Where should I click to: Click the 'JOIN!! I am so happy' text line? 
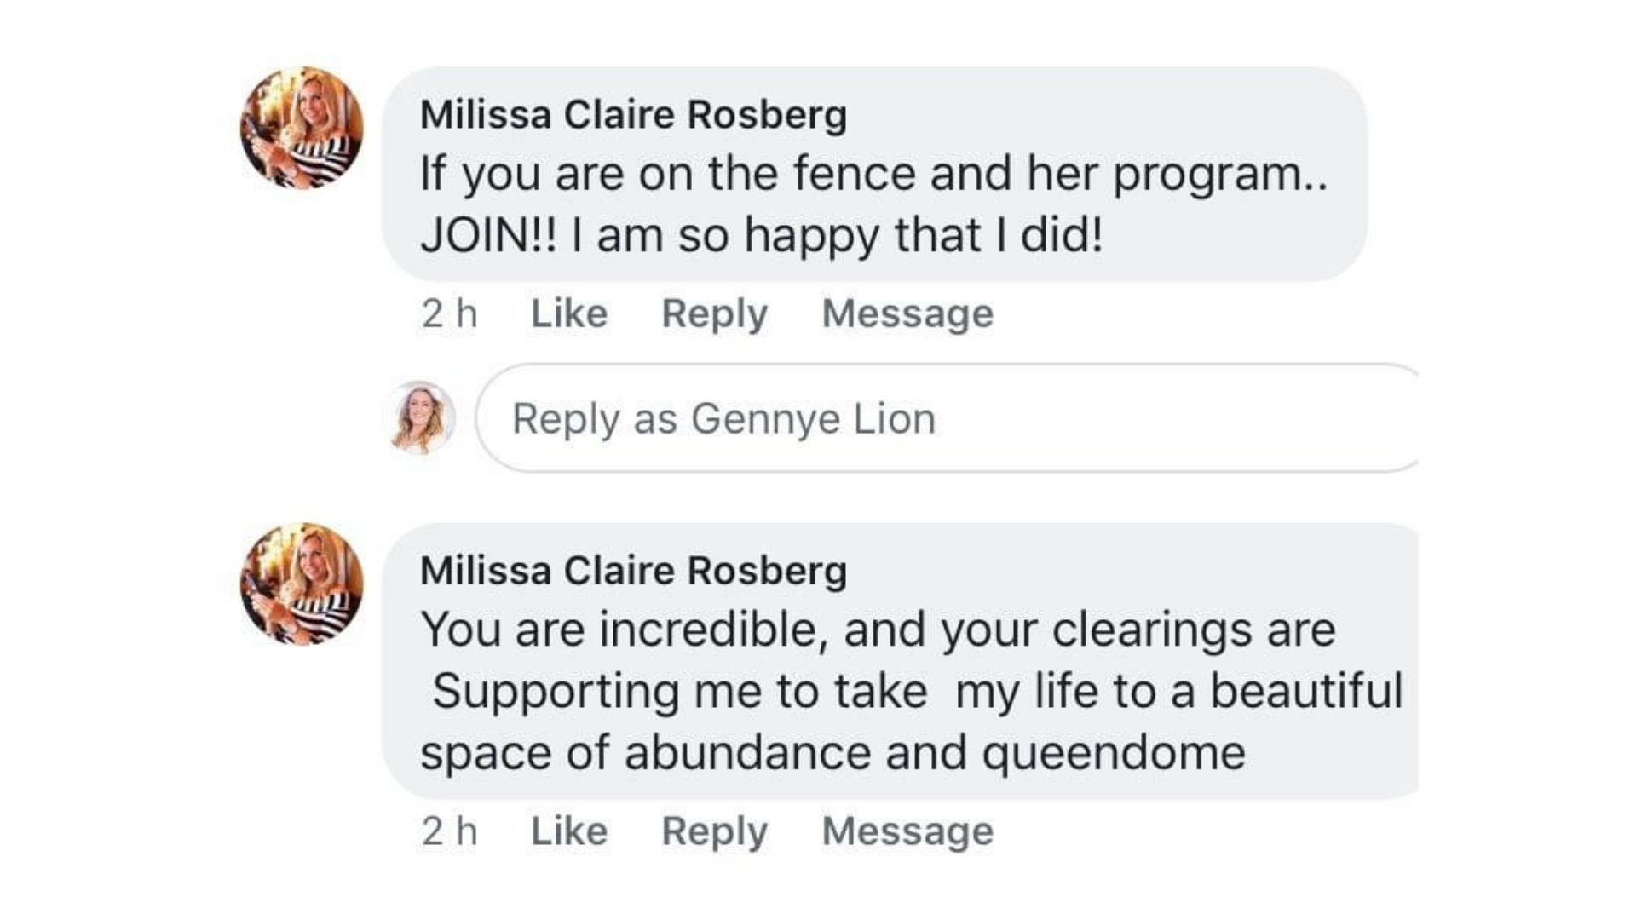[761, 235]
